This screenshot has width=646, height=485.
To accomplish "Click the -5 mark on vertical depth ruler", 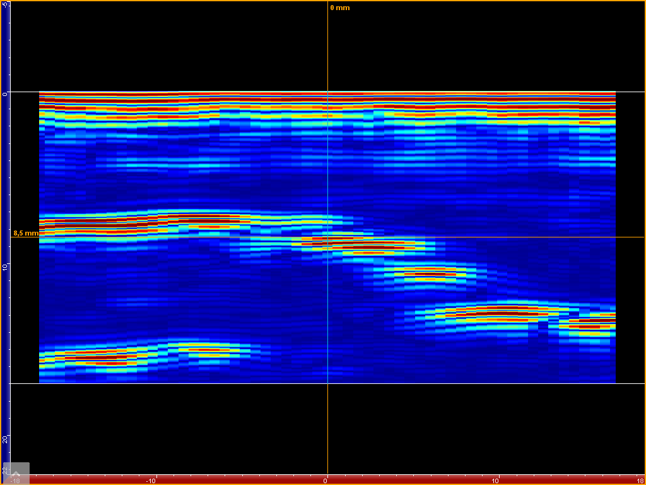I will pos(5,8).
